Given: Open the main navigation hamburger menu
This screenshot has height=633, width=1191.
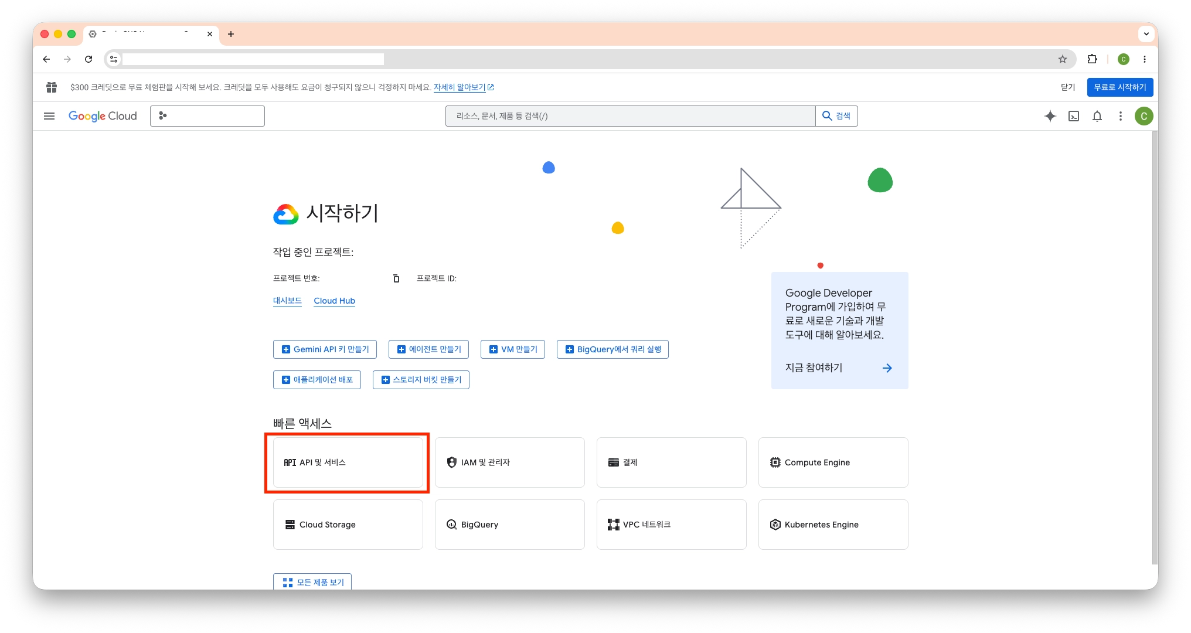Looking at the screenshot, I should [49, 116].
